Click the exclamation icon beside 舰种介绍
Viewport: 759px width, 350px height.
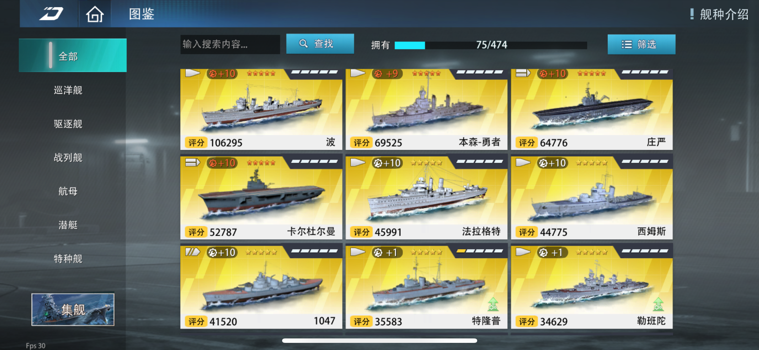point(692,14)
